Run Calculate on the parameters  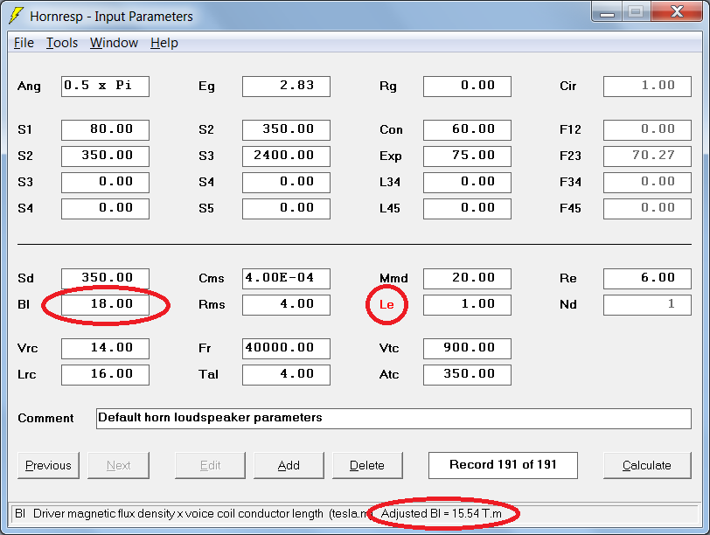point(647,465)
